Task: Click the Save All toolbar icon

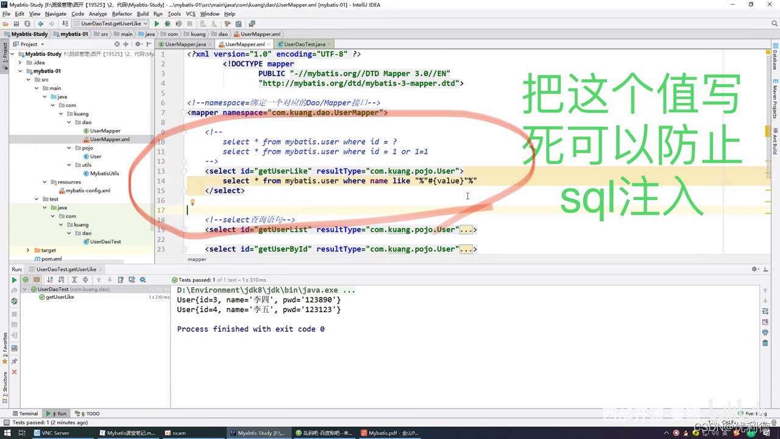Action: (x=16, y=24)
